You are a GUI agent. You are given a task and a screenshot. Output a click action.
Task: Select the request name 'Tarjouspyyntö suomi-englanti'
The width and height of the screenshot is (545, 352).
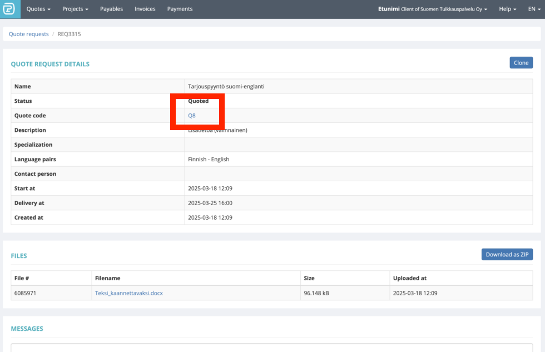pyautogui.click(x=226, y=86)
